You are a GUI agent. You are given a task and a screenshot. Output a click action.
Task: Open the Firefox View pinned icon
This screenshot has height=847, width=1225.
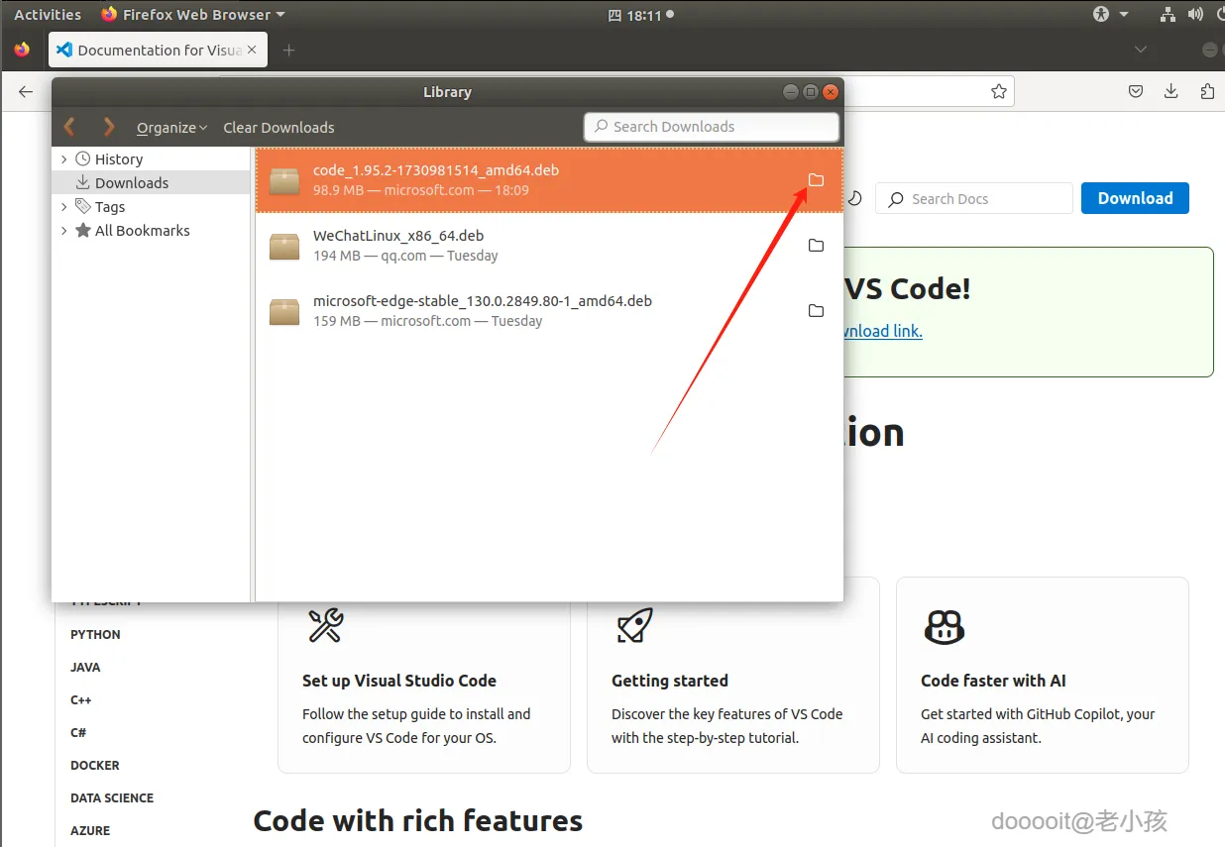click(x=22, y=50)
